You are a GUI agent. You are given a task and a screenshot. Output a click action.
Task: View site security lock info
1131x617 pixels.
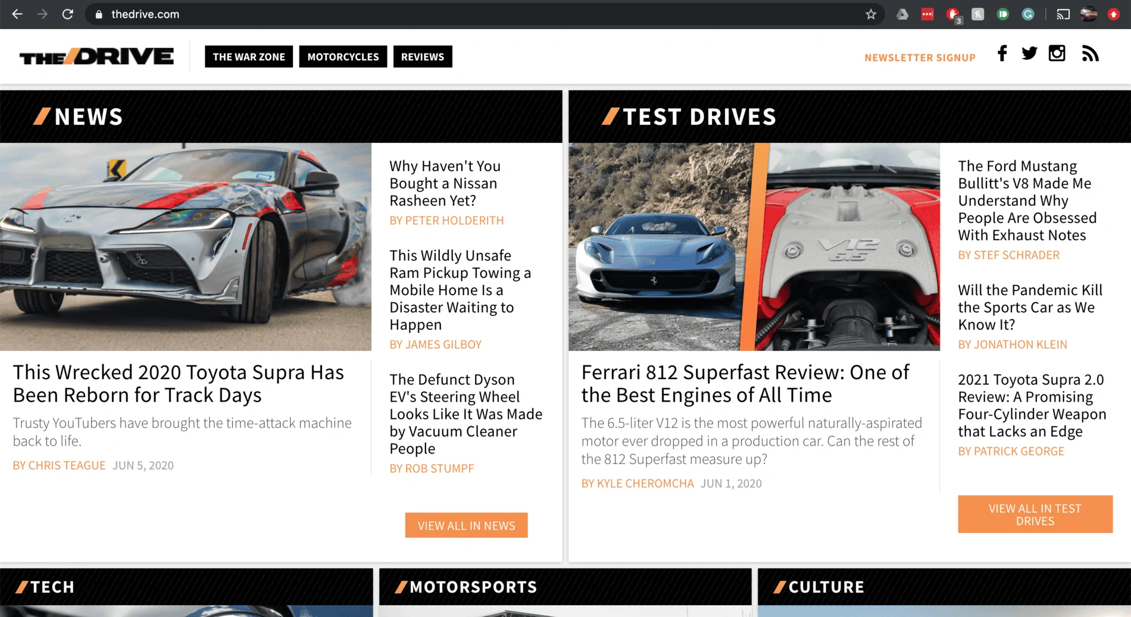click(99, 14)
